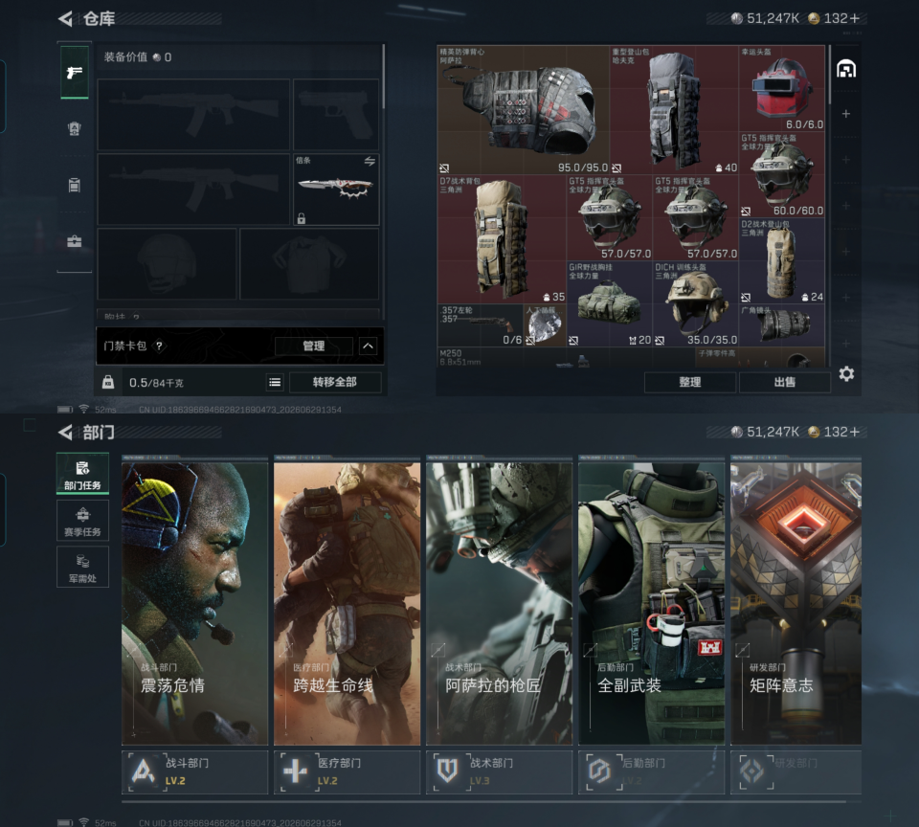
Task: Go back using the 部门 header arrow
Action: pos(65,432)
